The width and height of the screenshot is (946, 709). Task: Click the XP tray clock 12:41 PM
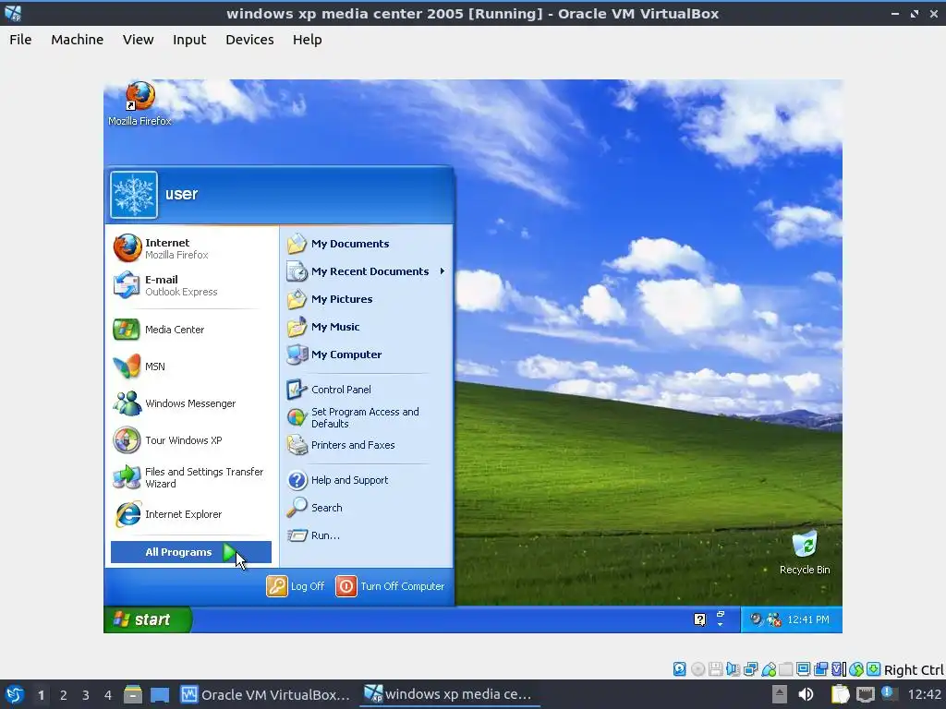coord(807,619)
